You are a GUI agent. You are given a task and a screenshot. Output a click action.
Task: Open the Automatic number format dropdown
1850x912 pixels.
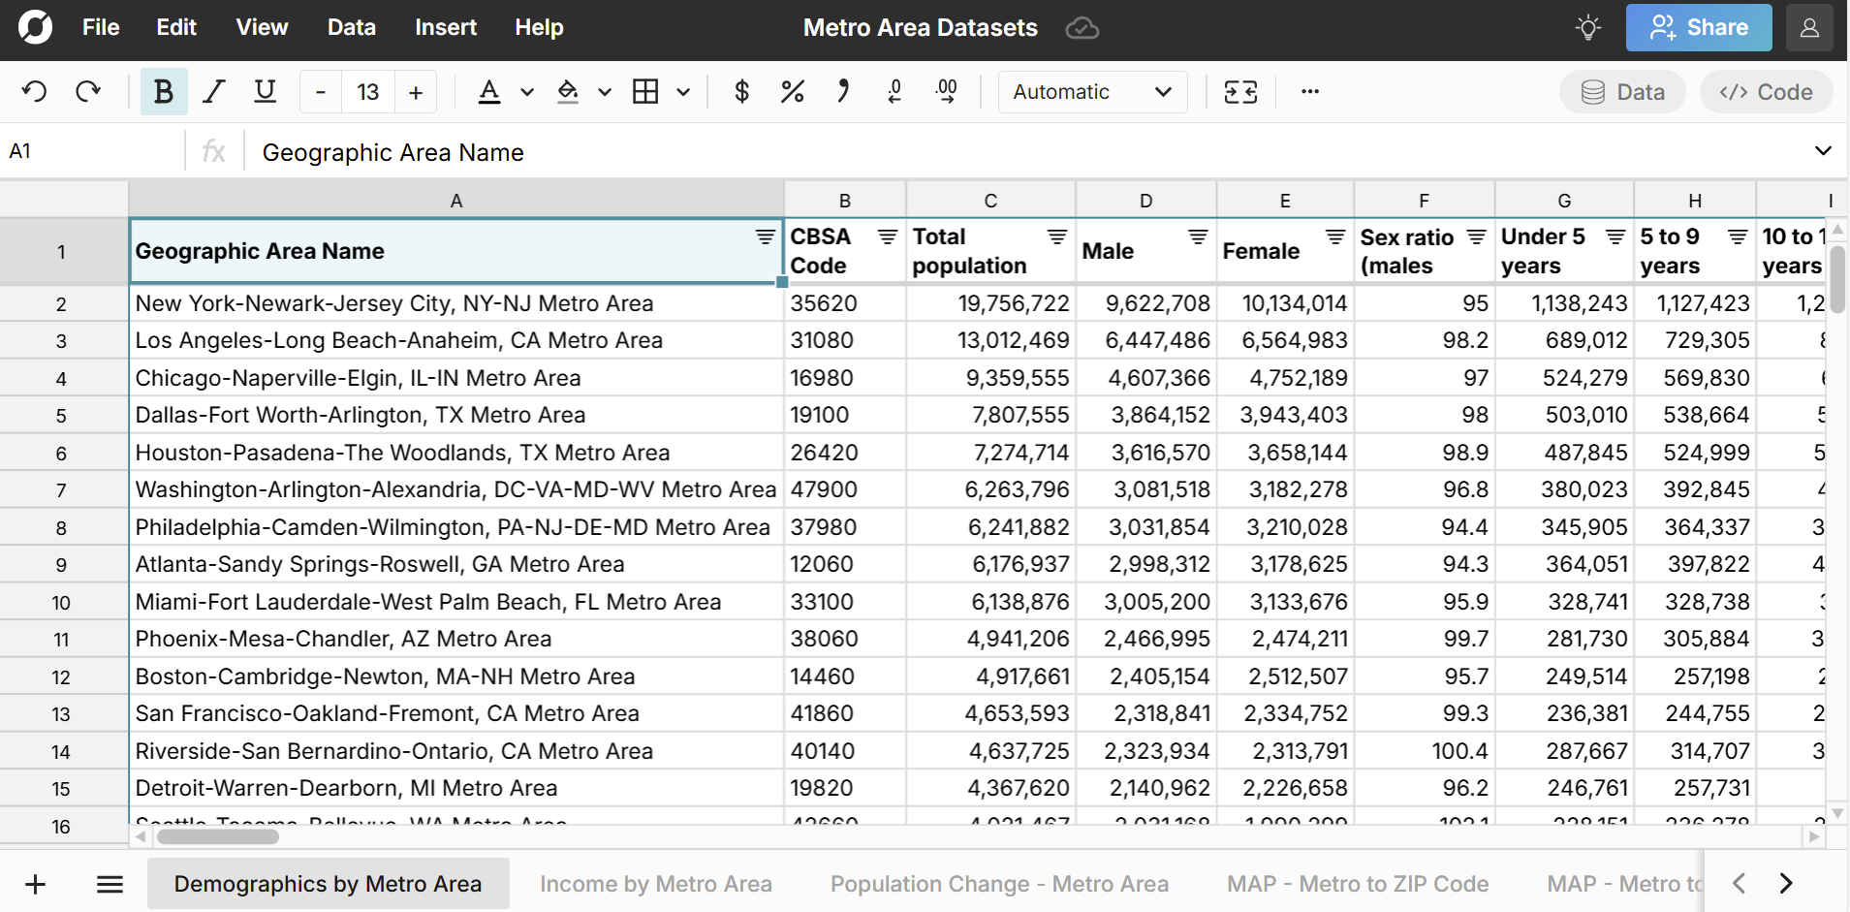click(1092, 92)
